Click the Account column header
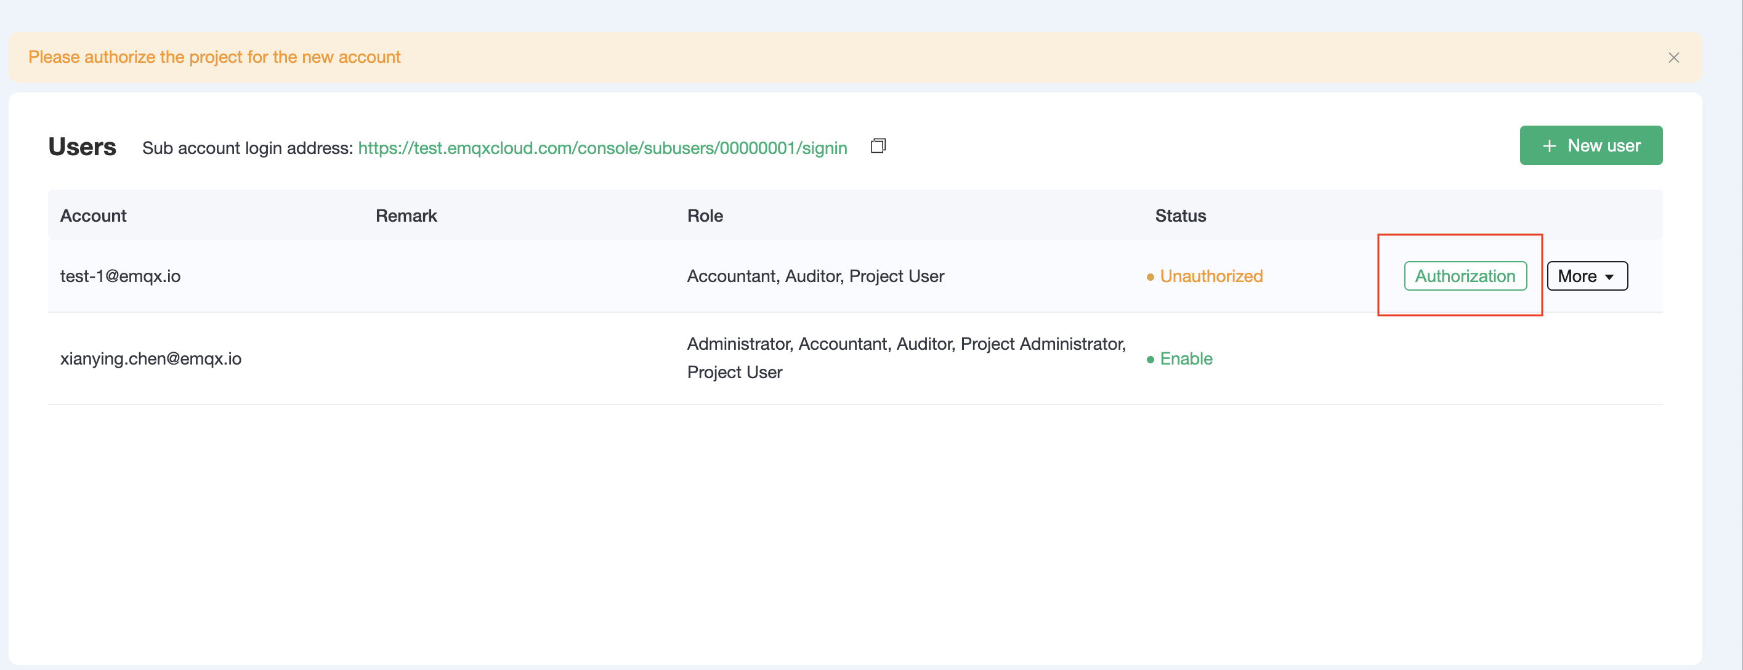The image size is (1743, 670). 94,216
